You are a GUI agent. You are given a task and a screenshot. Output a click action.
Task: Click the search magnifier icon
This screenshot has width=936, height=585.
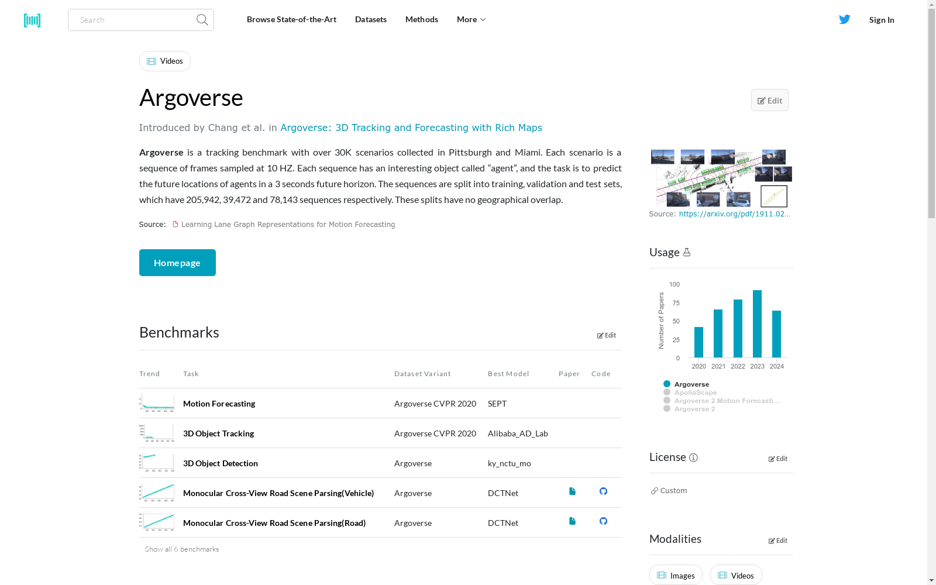tap(202, 20)
